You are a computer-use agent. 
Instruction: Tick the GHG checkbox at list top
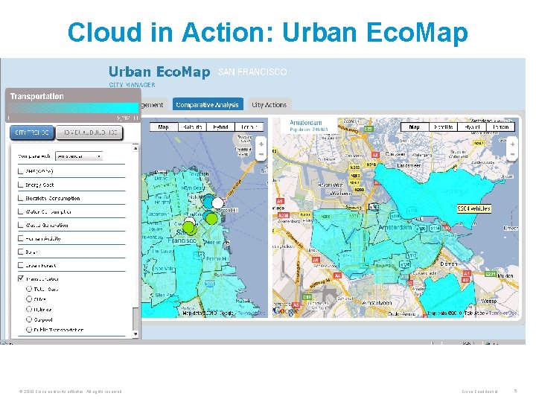click(x=21, y=171)
